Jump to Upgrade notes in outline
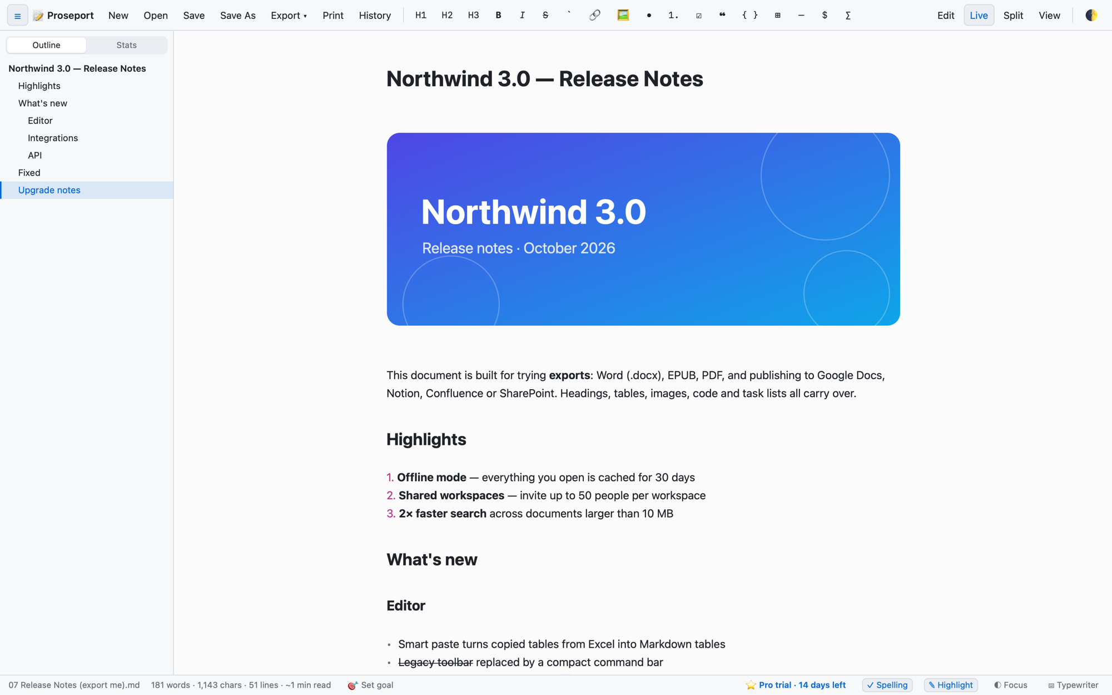Screen dimensions: 1112x695 [x=87, y=190]
